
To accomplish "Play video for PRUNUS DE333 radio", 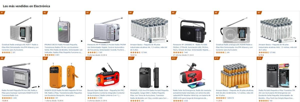I will [81, 41].
